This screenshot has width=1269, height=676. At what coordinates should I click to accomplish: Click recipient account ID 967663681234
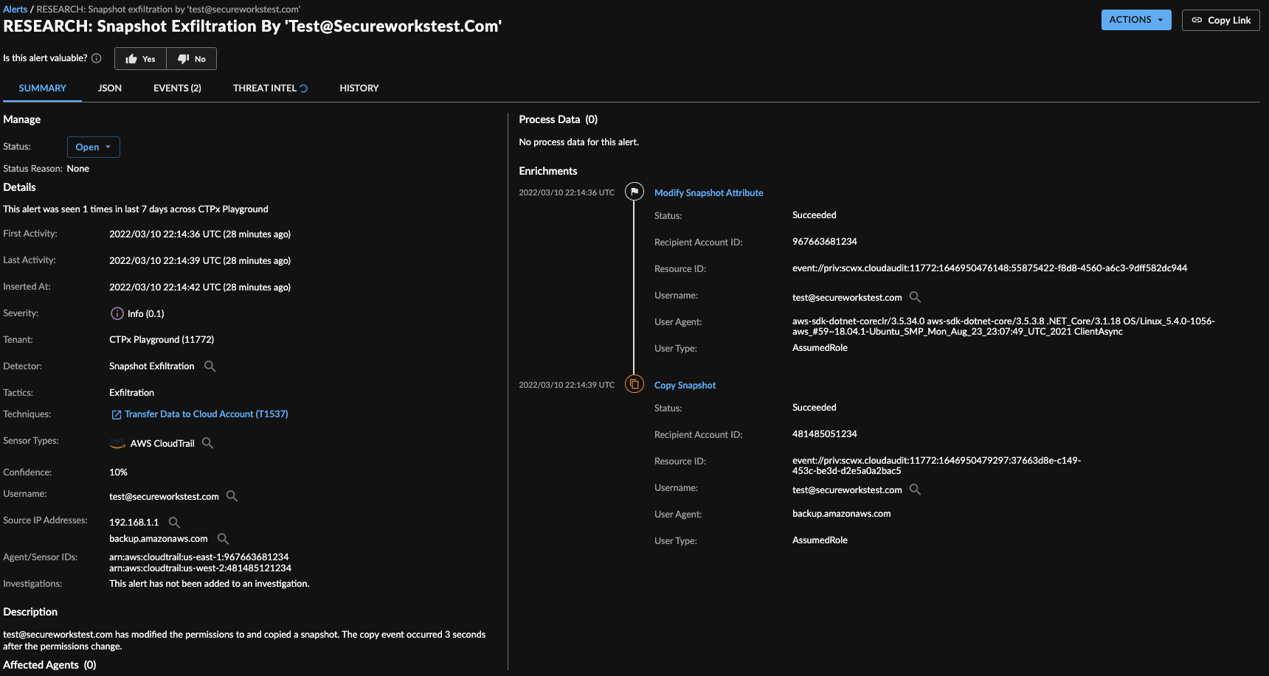click(825, 242)
